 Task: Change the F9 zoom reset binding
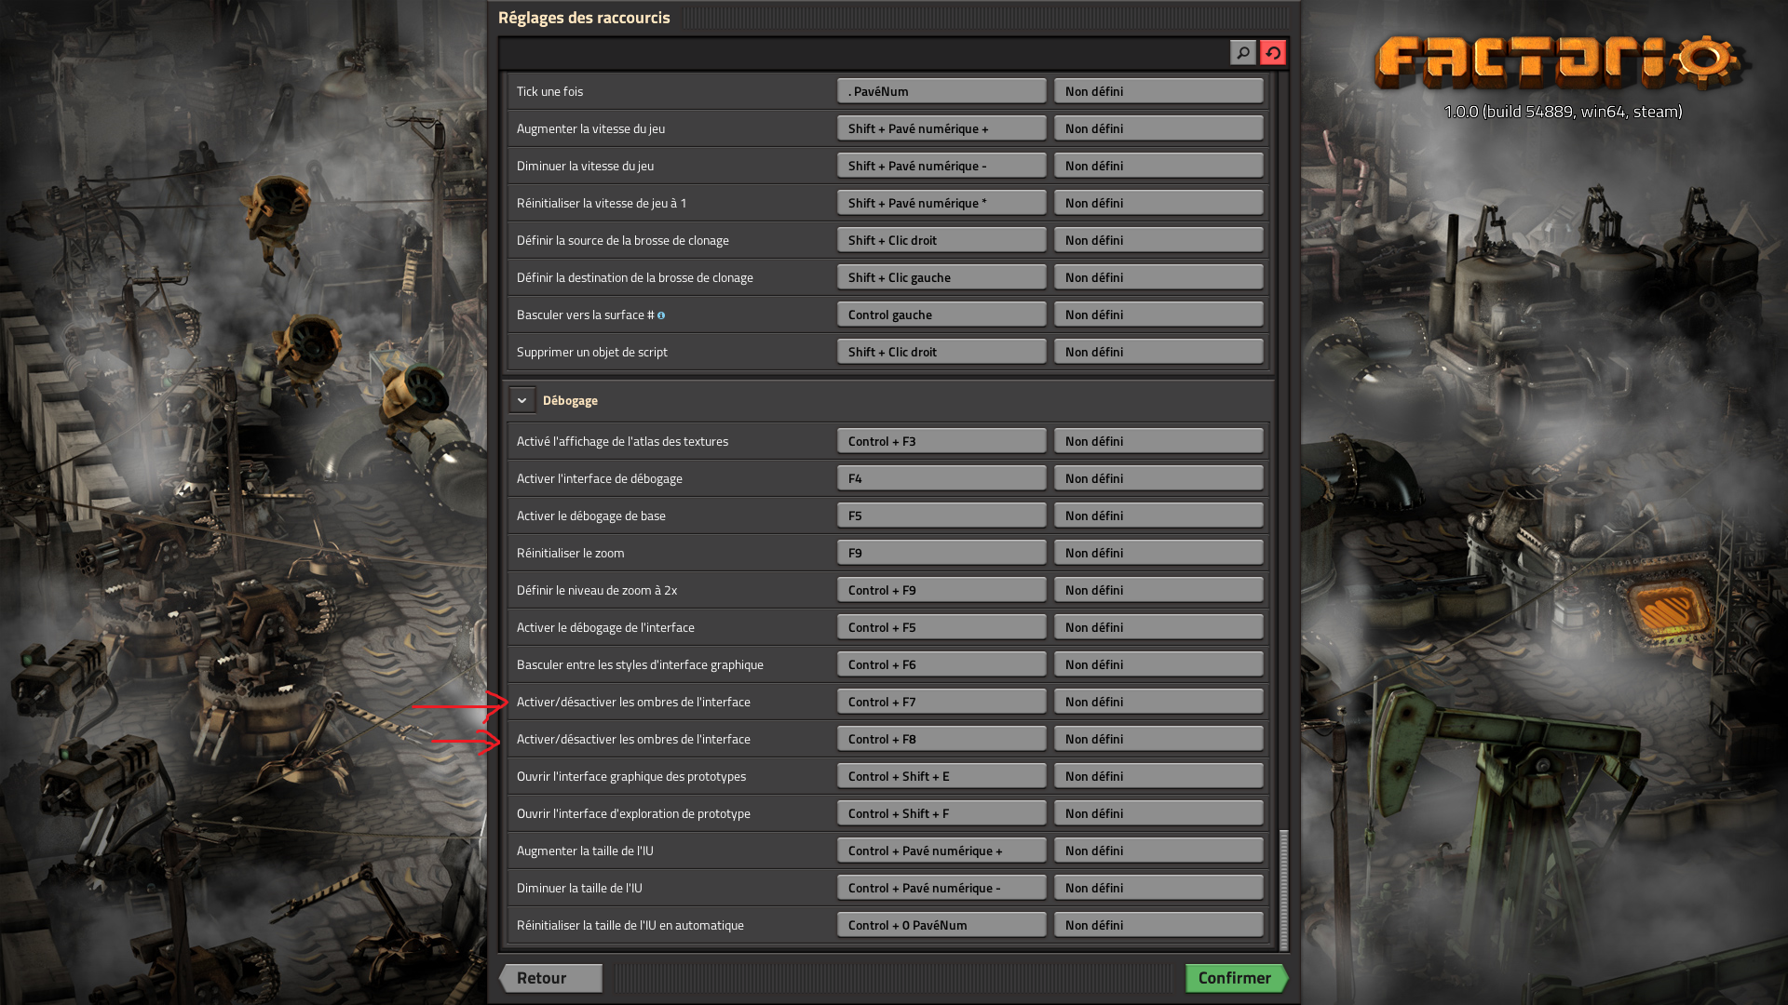coord(941,553)
